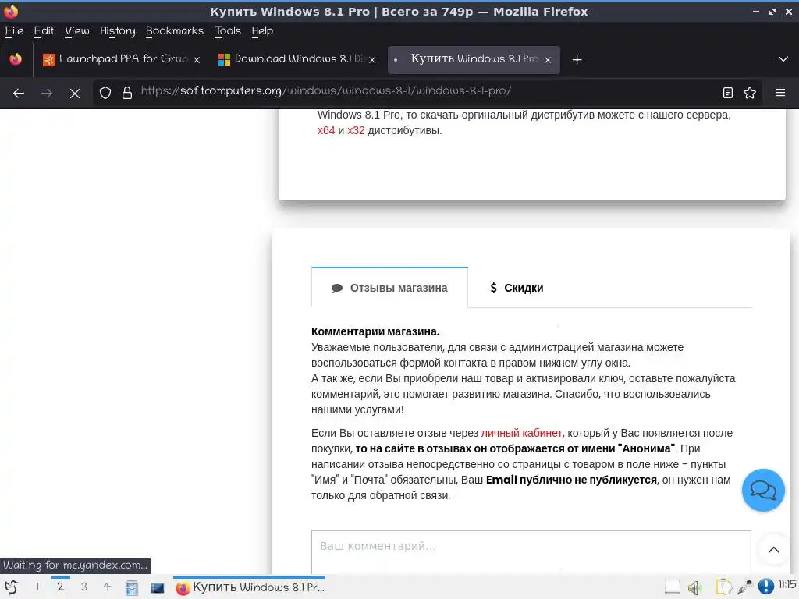The width and height of the screenshot is (799, 599).
Task: Stop page loading with X button
Action: click(x=75, y=94)
